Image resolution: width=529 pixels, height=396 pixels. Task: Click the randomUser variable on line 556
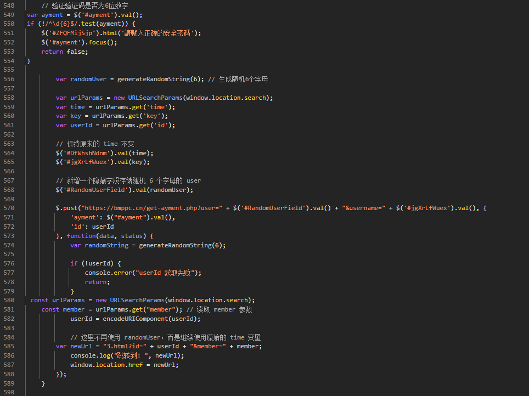(x=88, y=80)
